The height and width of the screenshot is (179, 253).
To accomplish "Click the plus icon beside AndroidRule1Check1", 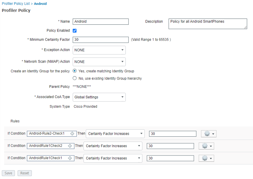I will (x=70, y=158).
